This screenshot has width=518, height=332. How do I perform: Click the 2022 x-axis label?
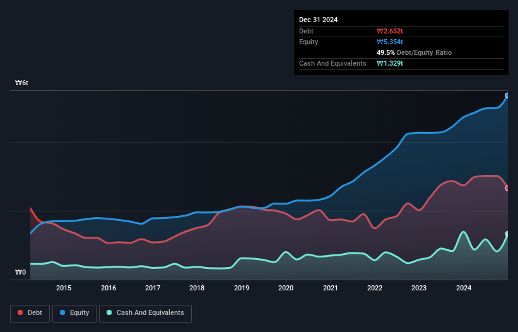[x=375, y=288]
